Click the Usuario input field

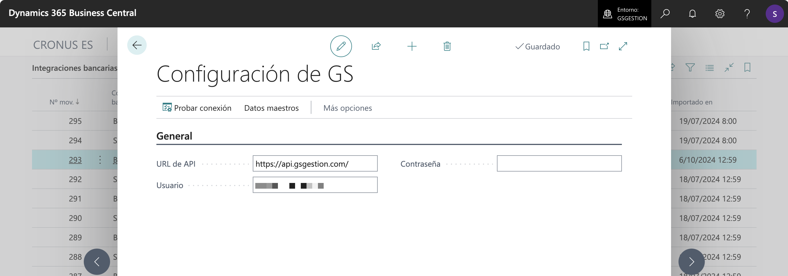tap(315, 185)
